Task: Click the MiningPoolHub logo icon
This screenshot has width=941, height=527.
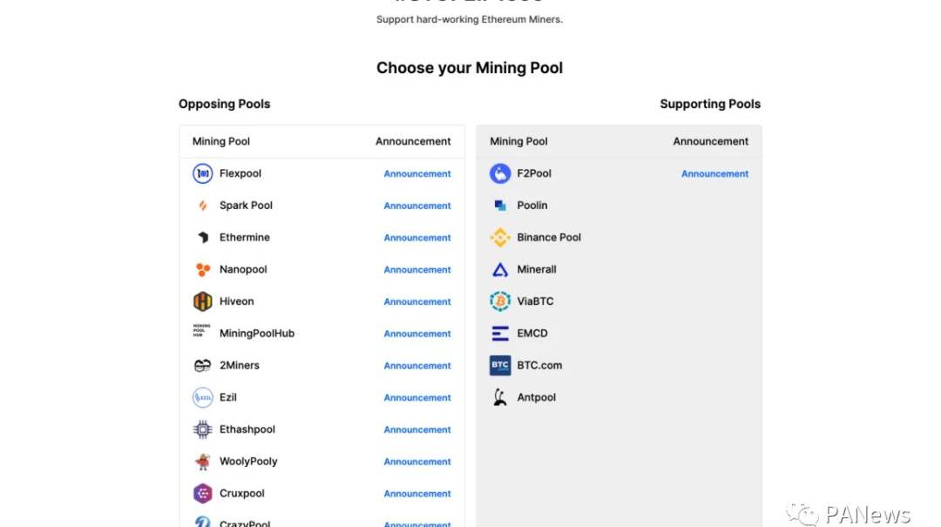Action: click(201, 331)
